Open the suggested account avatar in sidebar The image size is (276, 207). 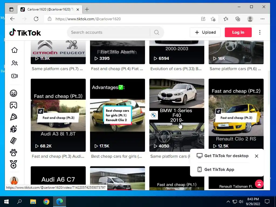(14, 180)
